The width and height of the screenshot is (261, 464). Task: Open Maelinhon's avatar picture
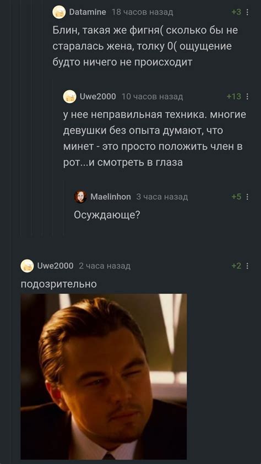click(x=80, y=197)
